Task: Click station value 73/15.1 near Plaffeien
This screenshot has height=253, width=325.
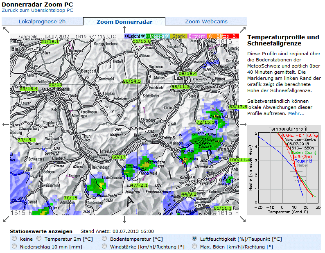Action: pos(27,140)
